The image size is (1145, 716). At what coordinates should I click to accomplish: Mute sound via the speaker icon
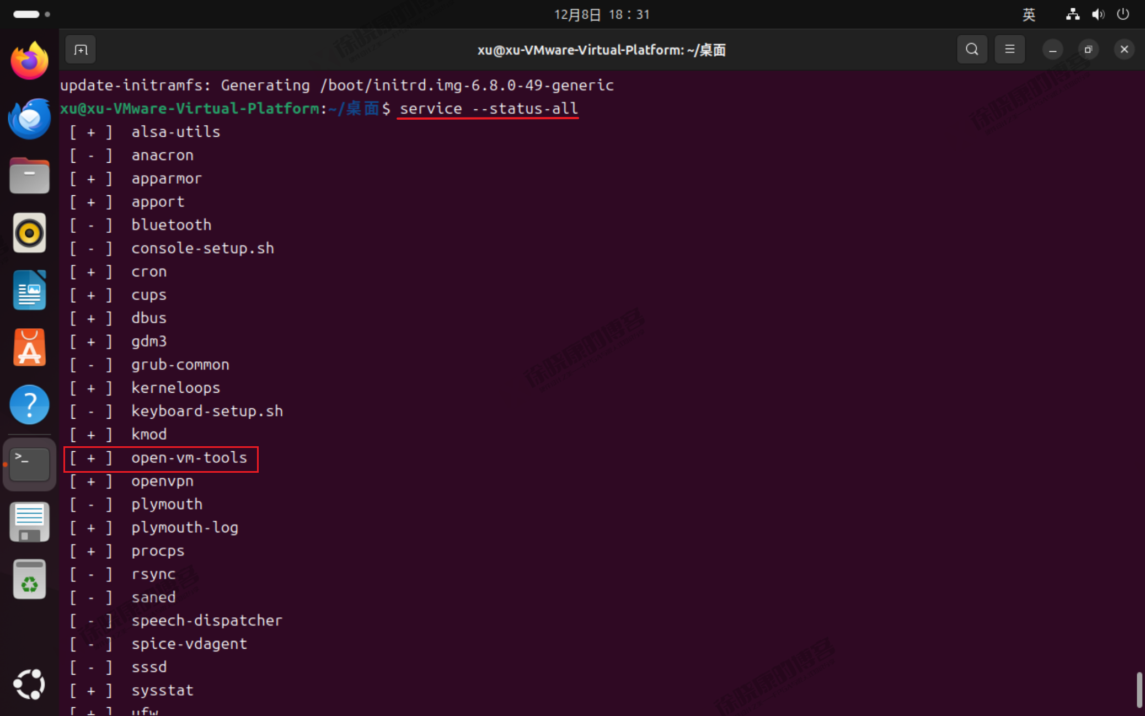pos(1098,14)
